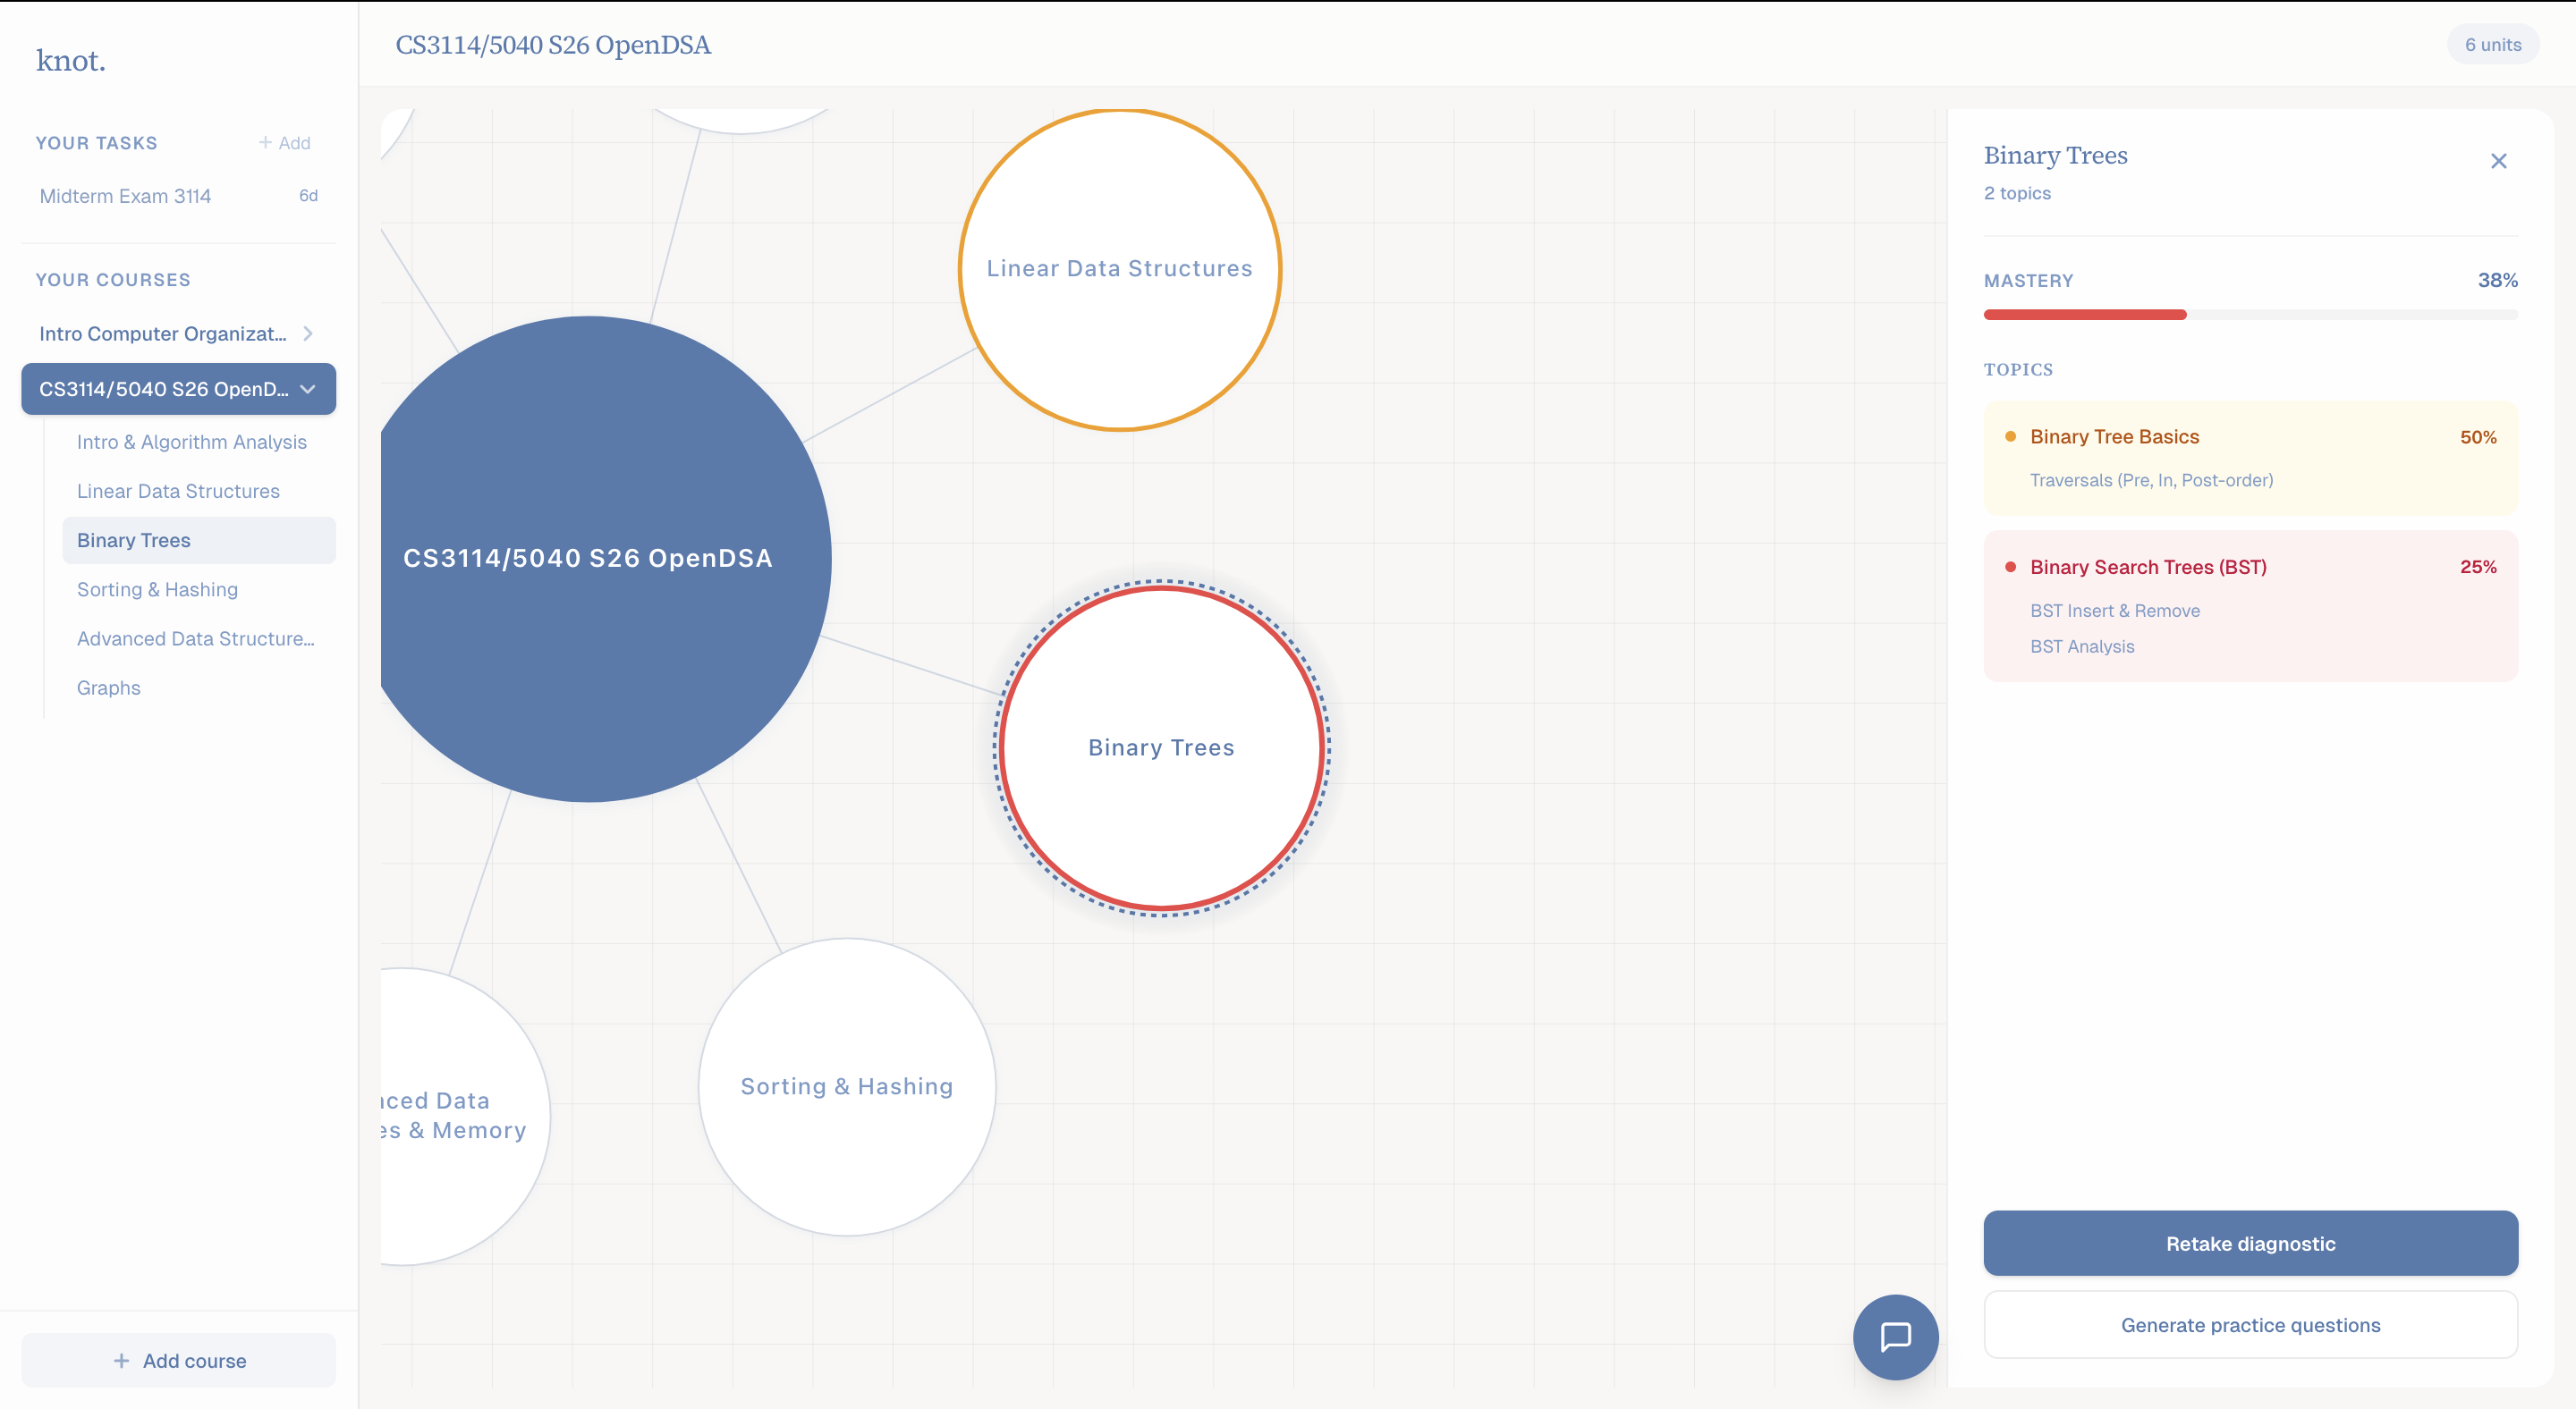Select Graphs unit in sidebar
The image size is (2576, 1409).
coord(108,688)
